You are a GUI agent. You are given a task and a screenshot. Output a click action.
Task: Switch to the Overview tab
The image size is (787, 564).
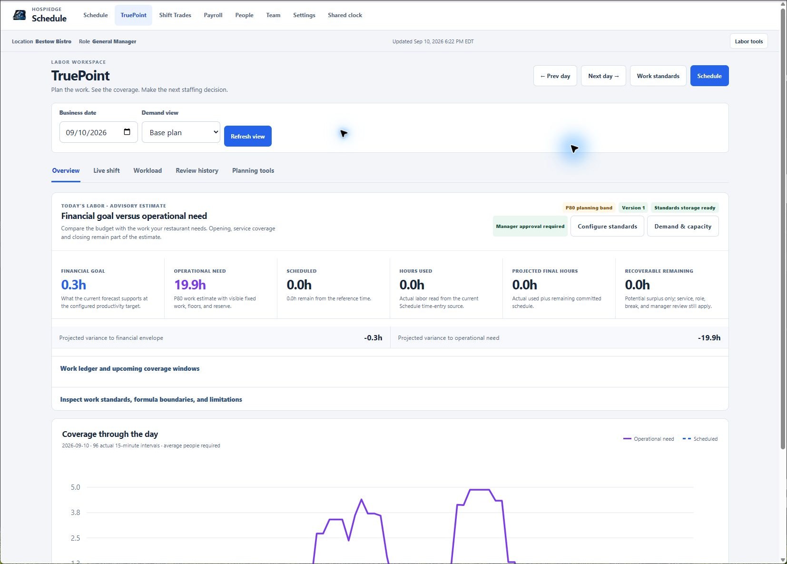coord(66,171)
